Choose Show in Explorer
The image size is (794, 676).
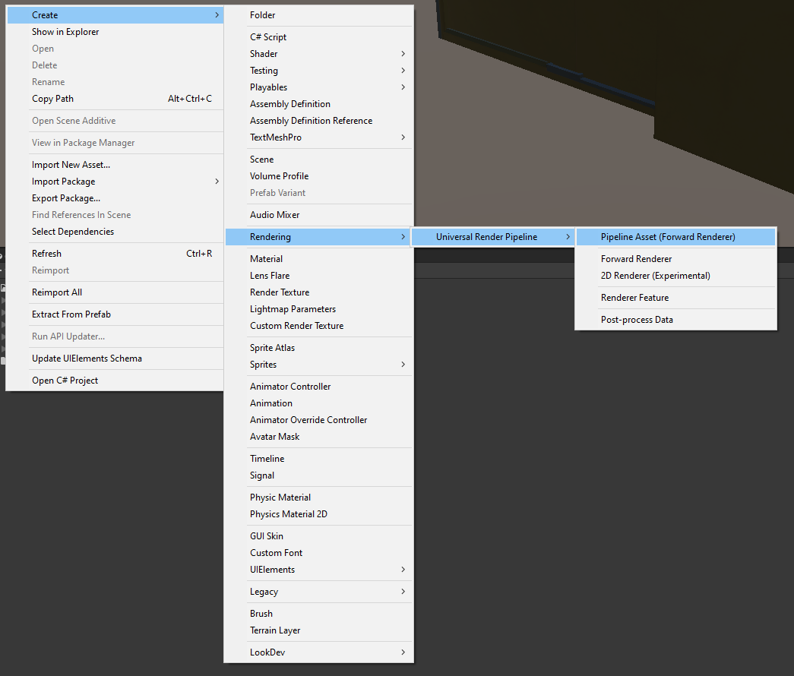pos(115,32)
